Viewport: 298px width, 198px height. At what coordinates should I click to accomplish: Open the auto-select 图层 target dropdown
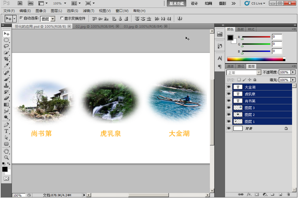53,18
